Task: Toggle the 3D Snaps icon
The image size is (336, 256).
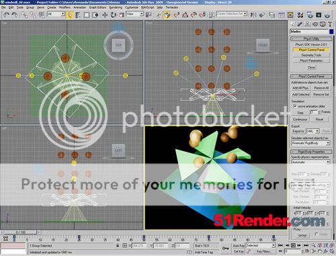Action: [x=167, y=15]
